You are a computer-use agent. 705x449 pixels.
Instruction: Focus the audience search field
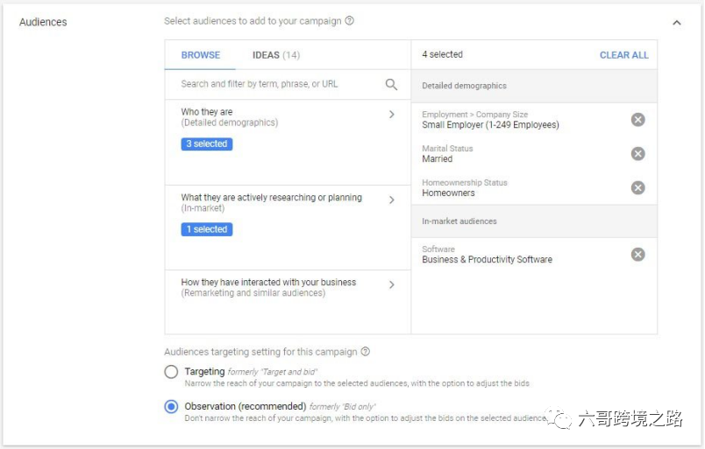[272, 84]
